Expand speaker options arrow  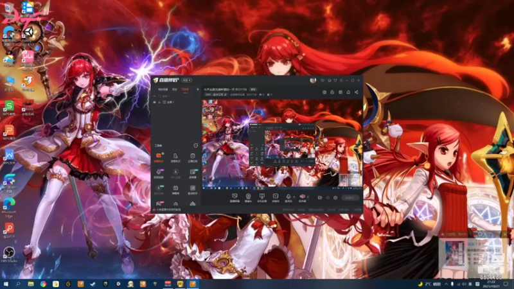[x=308, y=197]
